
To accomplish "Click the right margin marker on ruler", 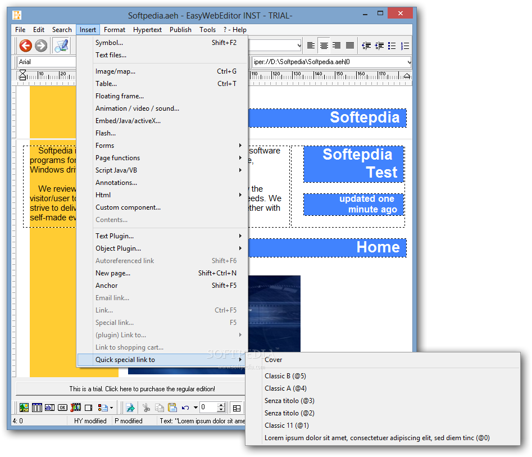I will point(407,76).
